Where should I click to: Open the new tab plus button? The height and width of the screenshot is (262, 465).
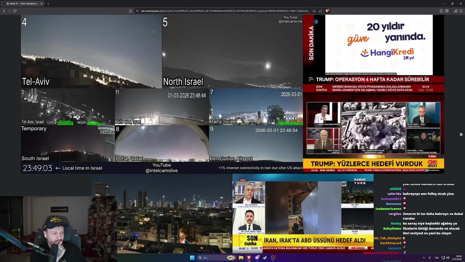48,4
